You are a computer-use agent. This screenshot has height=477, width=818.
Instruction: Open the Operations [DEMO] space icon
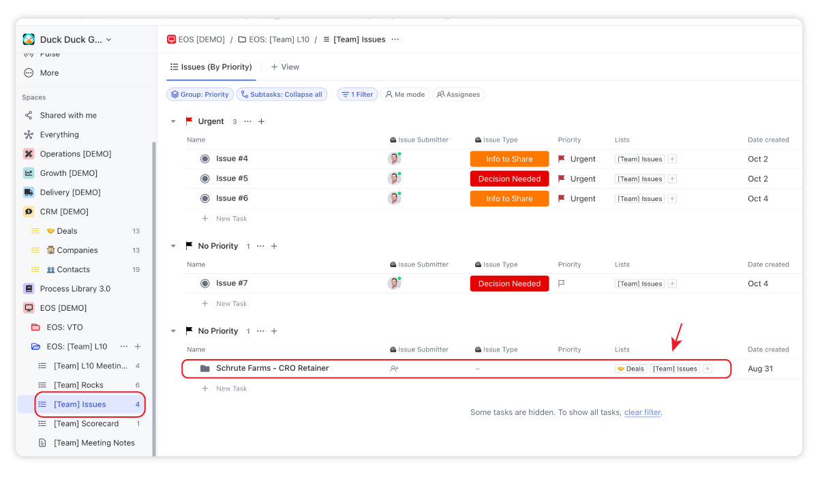pyautogui.click(x=29, y=154)
